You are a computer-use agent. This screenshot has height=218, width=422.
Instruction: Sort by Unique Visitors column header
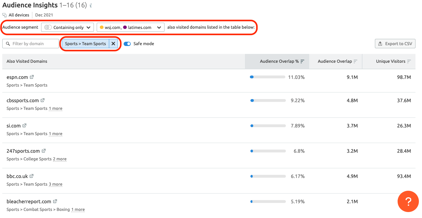coord(389,61)
